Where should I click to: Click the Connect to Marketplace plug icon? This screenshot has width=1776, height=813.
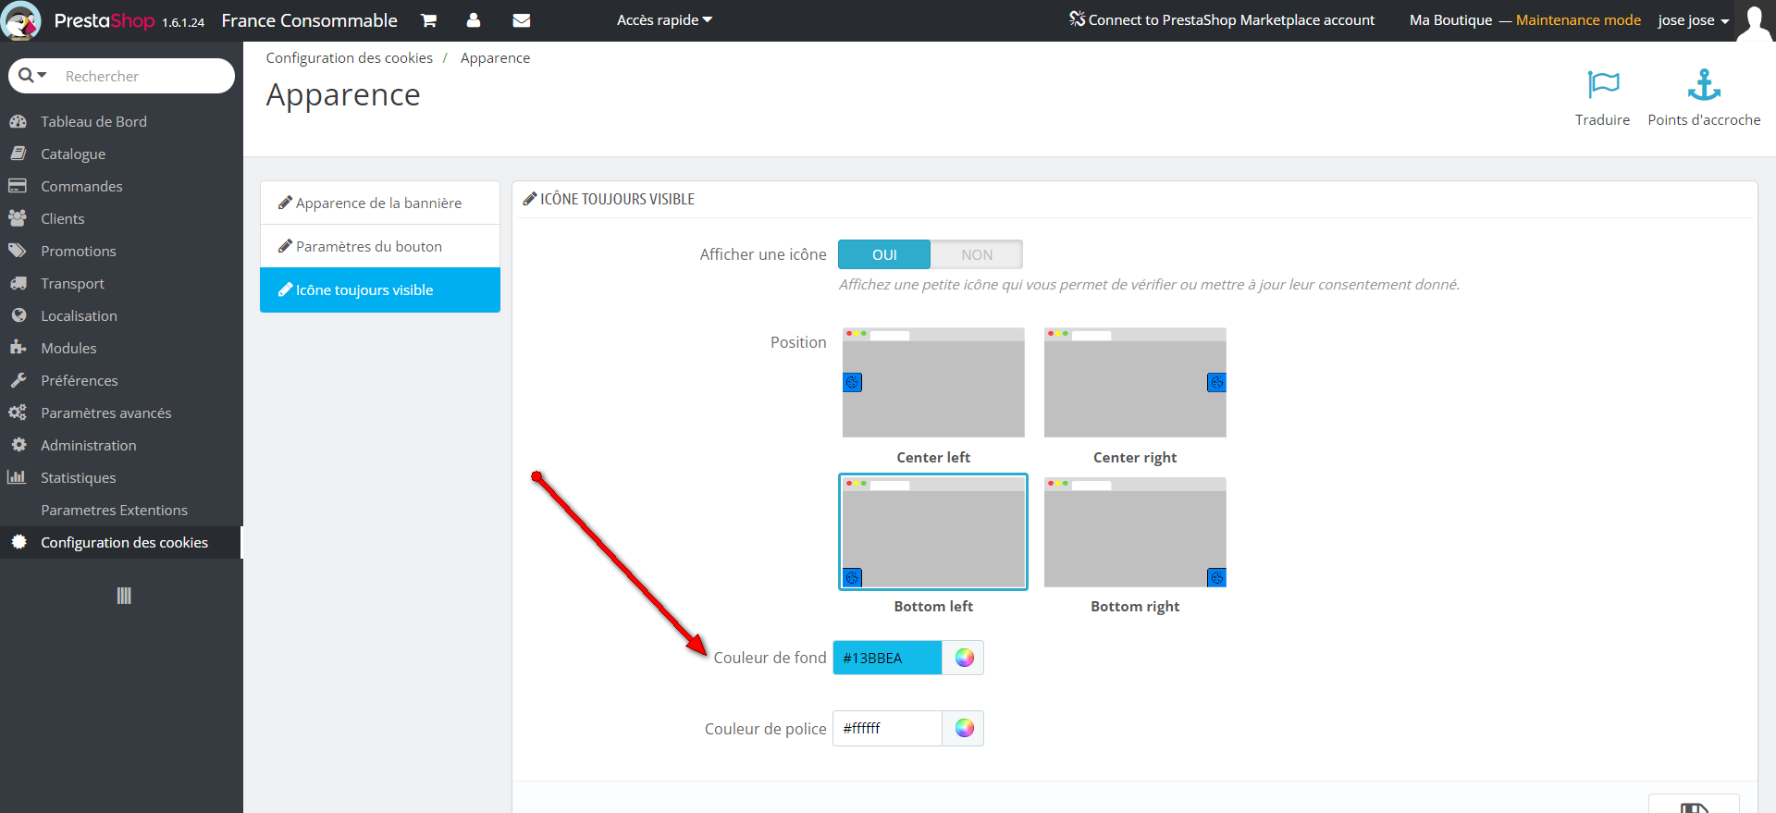coord(1077,19)
